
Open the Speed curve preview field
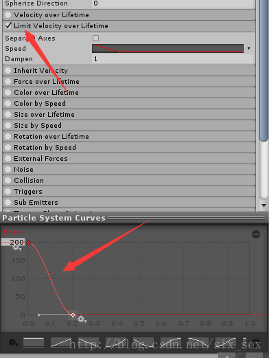(x=167, y=48)
